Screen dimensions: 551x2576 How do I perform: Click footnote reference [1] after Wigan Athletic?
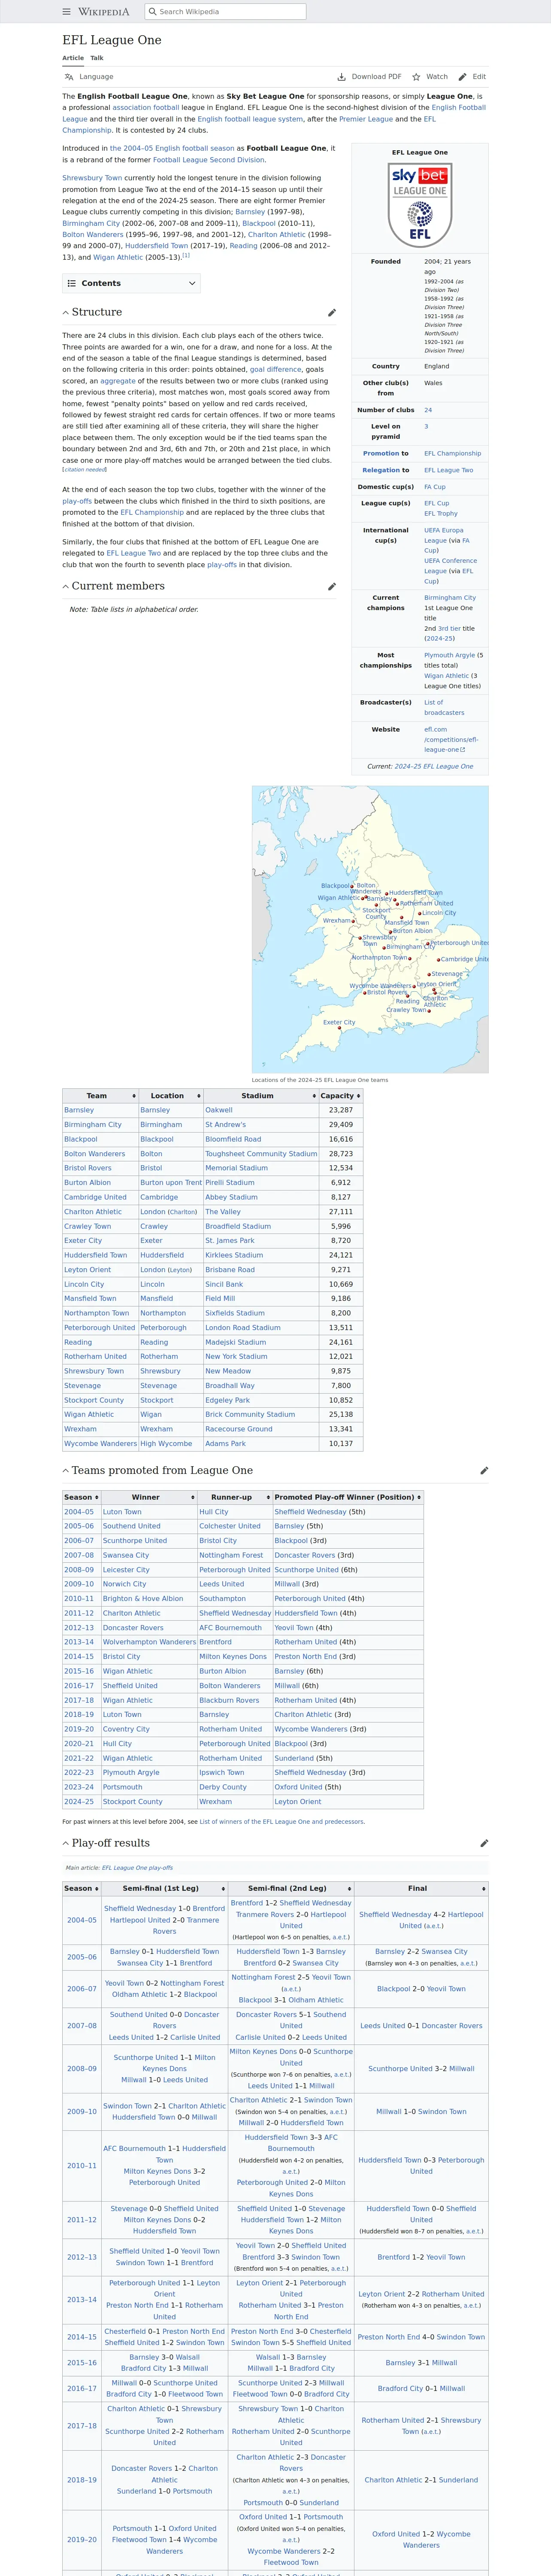coord(186,255)
